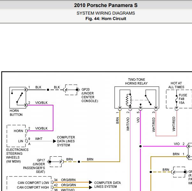Screen dimensions: 192x191
Task: Click the 'WHT/VIO' label at pin 36
Action: (x=68, y=190)
